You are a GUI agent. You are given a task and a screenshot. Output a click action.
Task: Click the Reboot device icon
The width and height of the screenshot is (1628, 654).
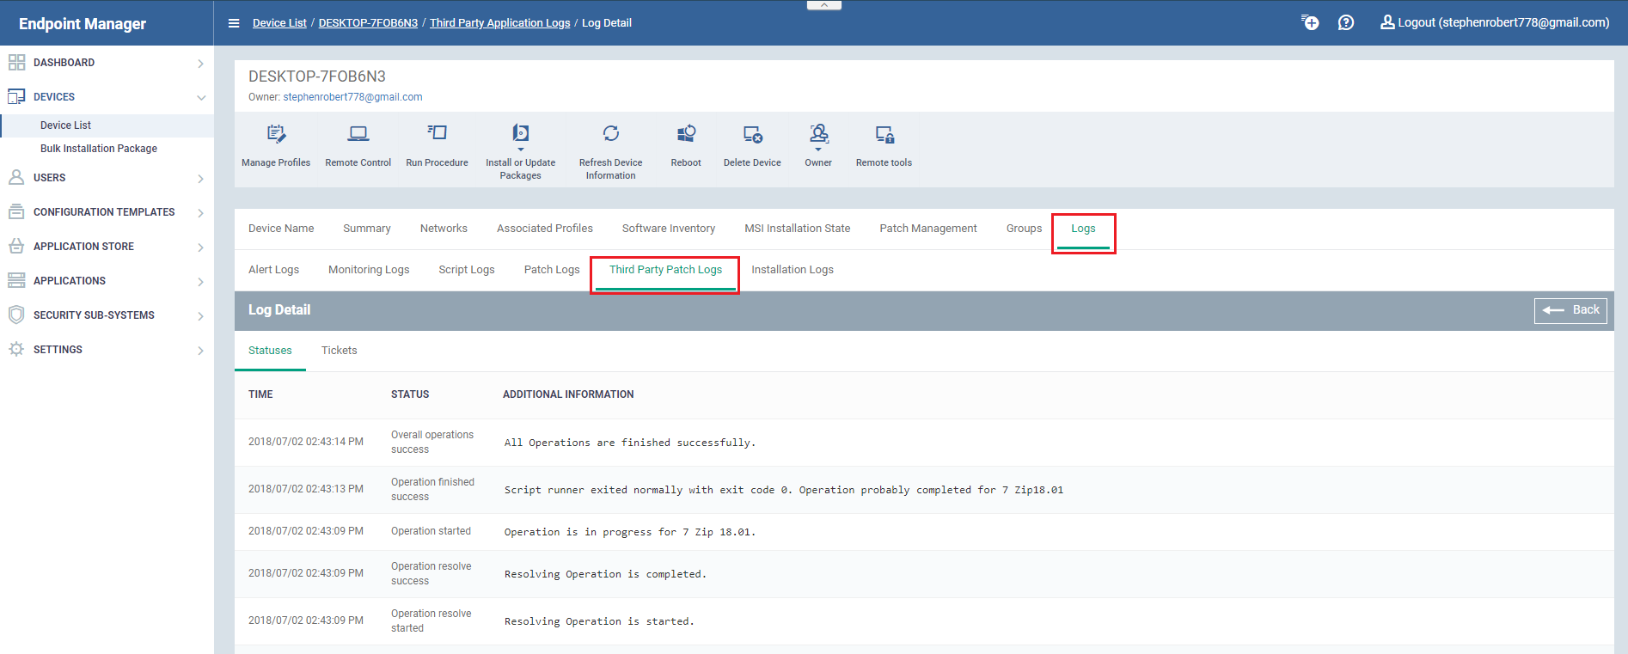pyautogui.click(x=686, y=133)
